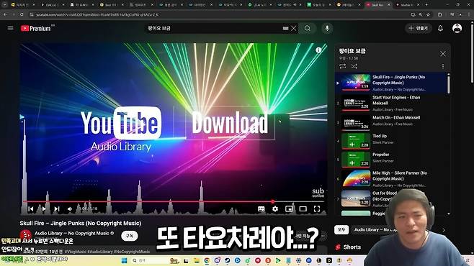Clear the search box with the X
474x266 pixels.
(293, 28)
